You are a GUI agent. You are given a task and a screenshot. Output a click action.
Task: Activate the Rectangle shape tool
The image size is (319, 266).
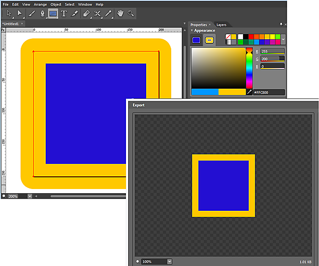(x=53, y=13)
